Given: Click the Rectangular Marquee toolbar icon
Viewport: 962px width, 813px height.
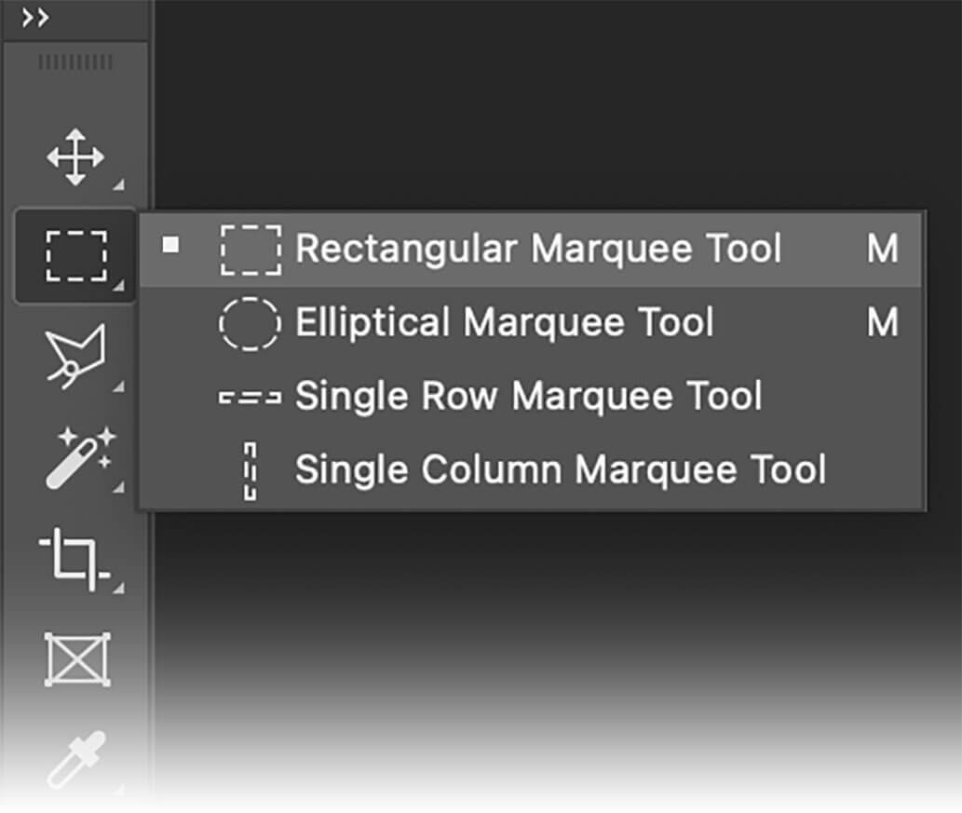Looking at the screenshot, I should 75,255.
